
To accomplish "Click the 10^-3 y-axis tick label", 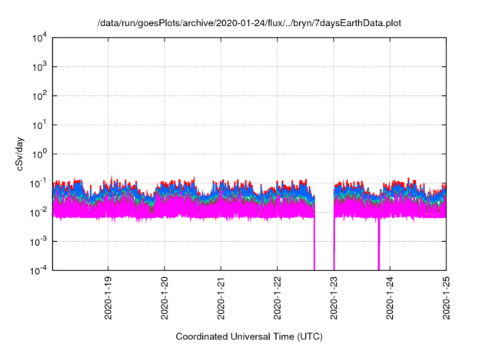I will click(38, 242).
